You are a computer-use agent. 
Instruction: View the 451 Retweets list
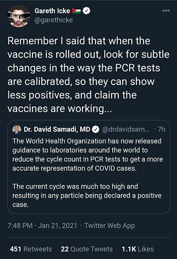tap(31, 249)
